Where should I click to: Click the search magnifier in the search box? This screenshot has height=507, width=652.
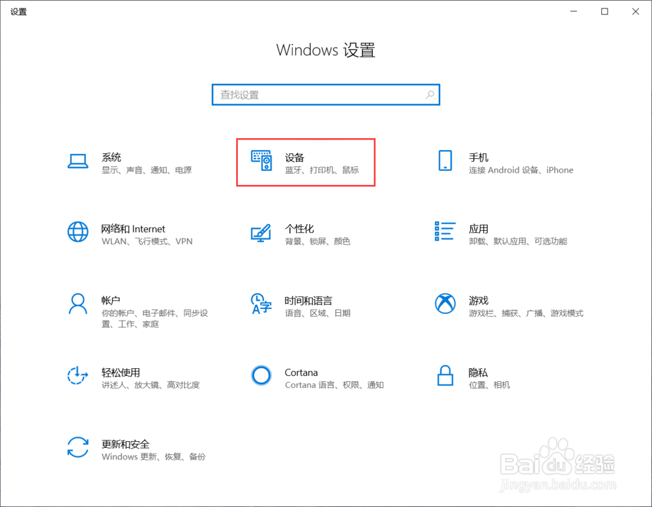coord(430,94)
